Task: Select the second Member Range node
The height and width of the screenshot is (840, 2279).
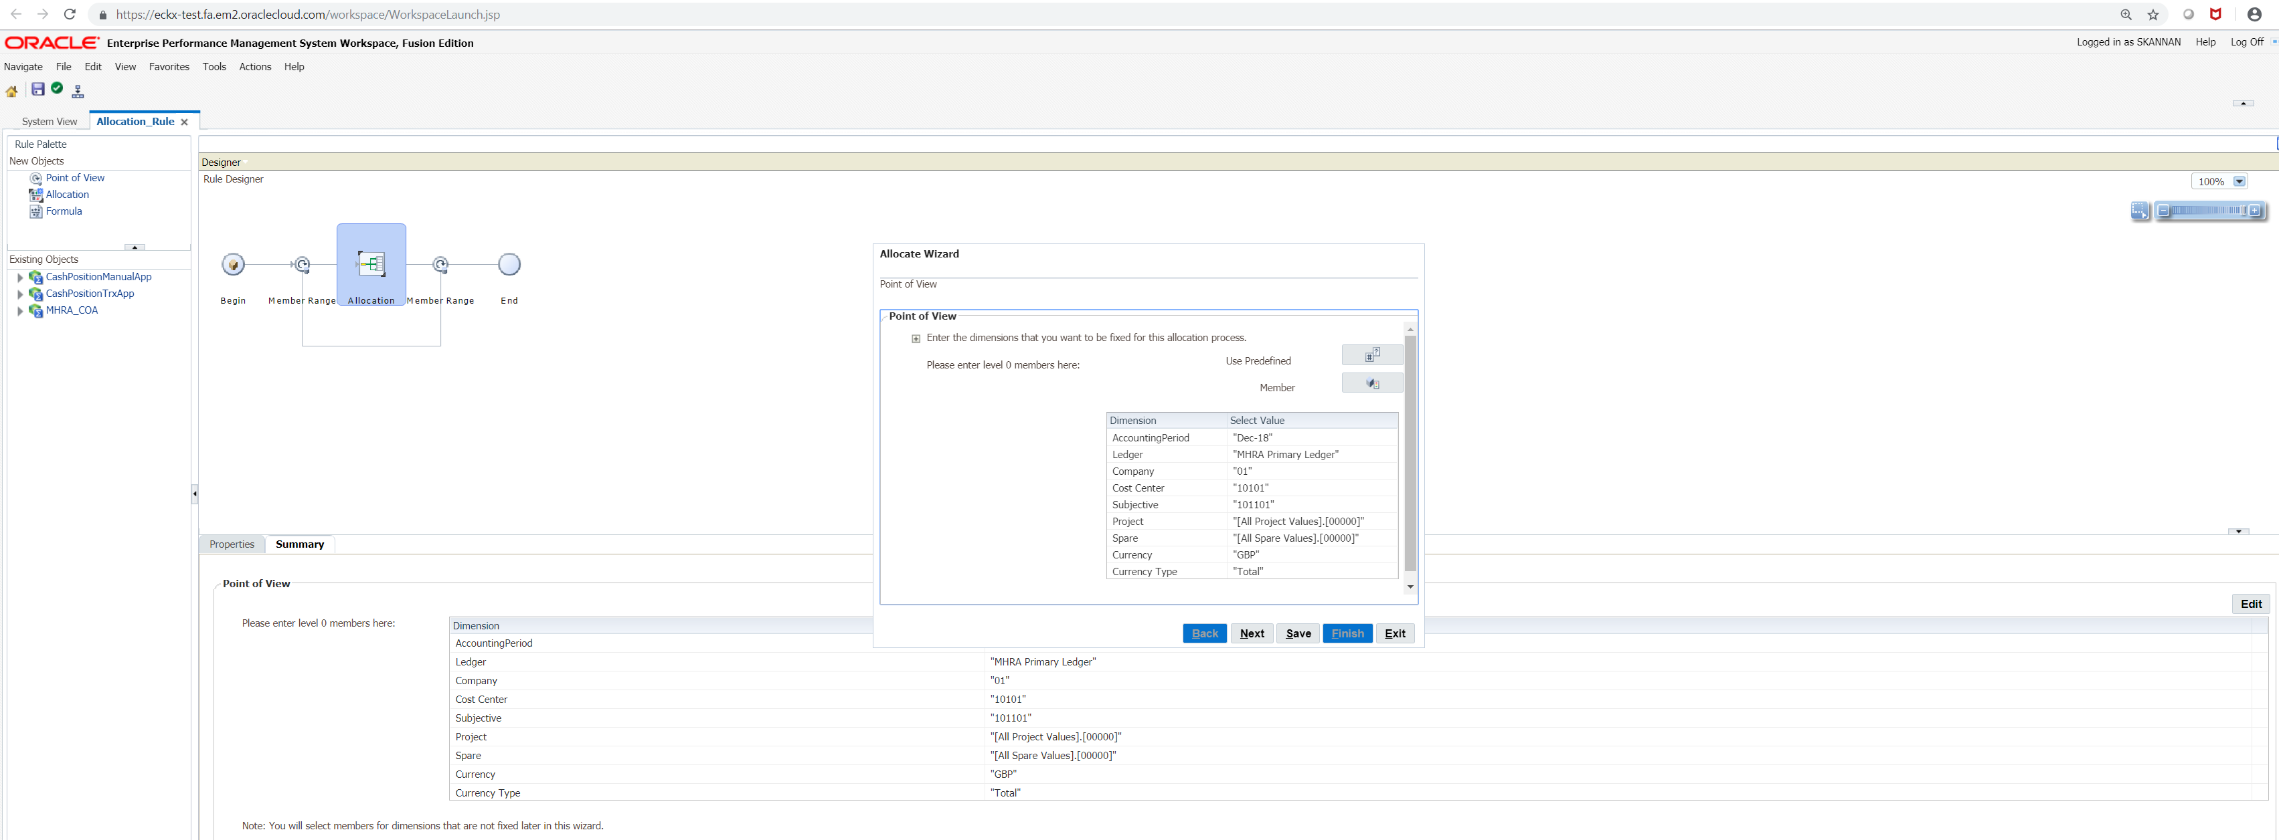Action: (x=440, y=264)
